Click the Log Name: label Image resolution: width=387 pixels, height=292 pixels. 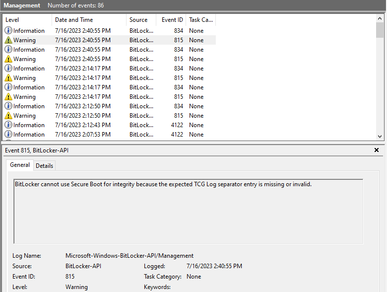pos(27,256)
